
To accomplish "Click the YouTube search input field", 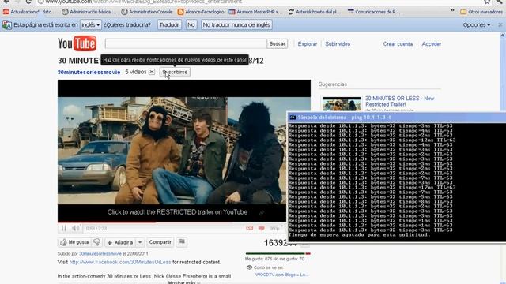I will click(x=186, y=44).
